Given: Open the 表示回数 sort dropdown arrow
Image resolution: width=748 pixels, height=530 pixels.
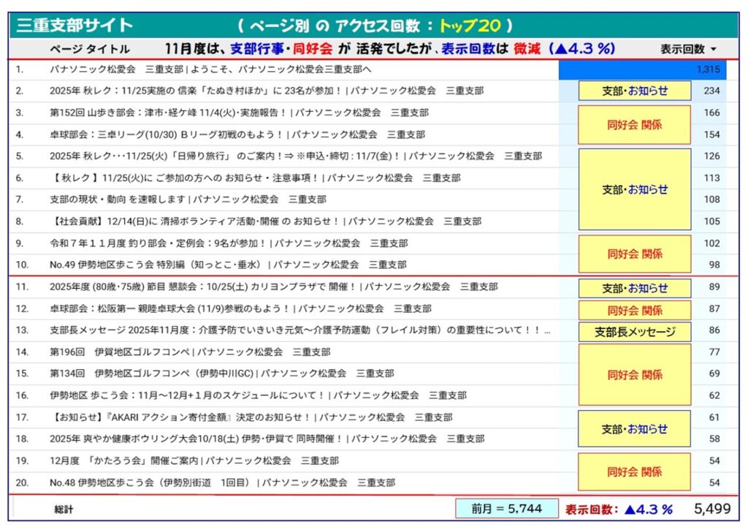Looking at the screenshot, I should [713, 50].
